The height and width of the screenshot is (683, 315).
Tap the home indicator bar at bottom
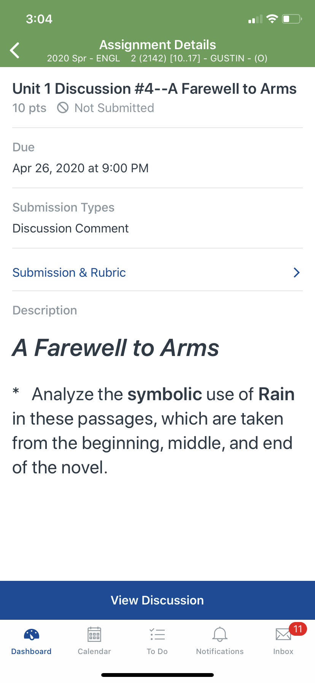click(x=157, y=675)
